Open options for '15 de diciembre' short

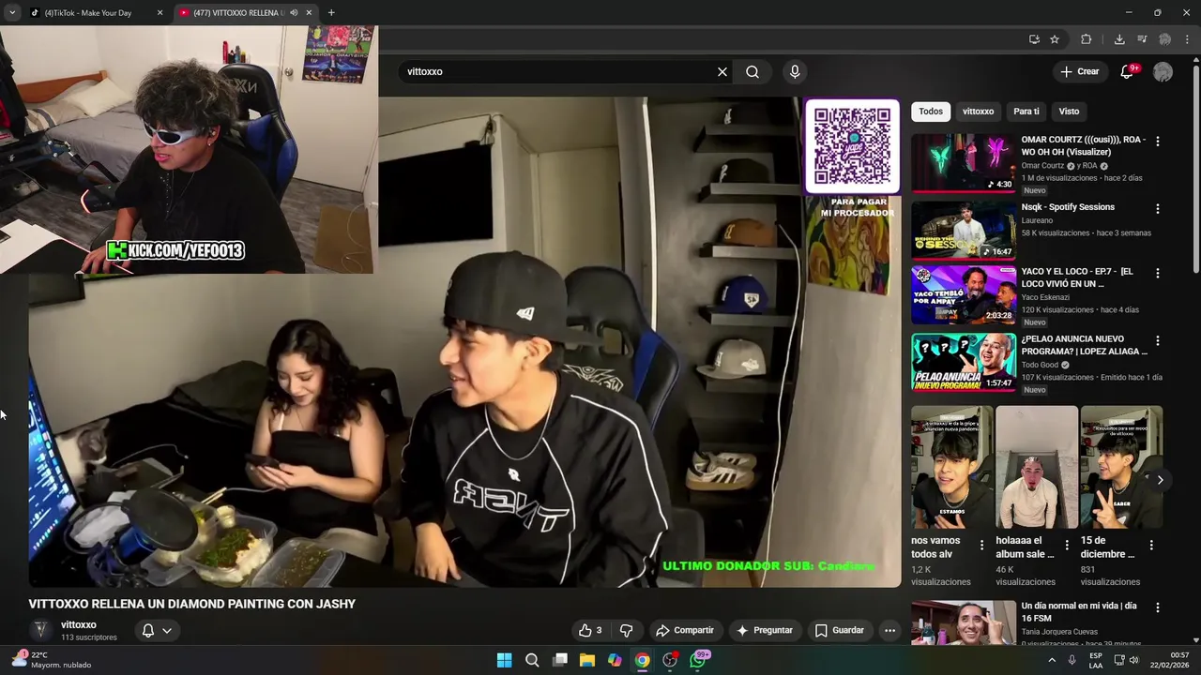point(1151,544)
